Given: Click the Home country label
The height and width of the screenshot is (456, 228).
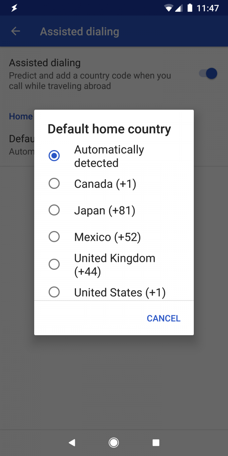Looking at the screenshot, I should [x=20, y=116].
